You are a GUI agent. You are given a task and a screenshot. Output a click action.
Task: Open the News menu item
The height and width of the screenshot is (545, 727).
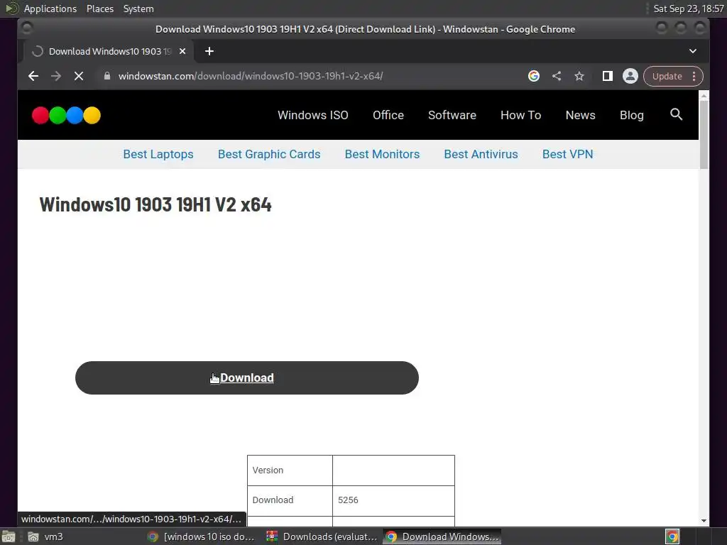click(x=581, y=115)
